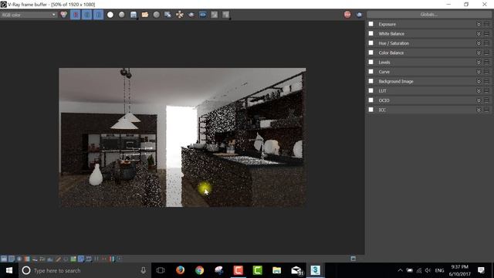The width and height of the screenshot is (494, 278).
Task: Enable the Levels checkbox
Action: tap(370, 62)
